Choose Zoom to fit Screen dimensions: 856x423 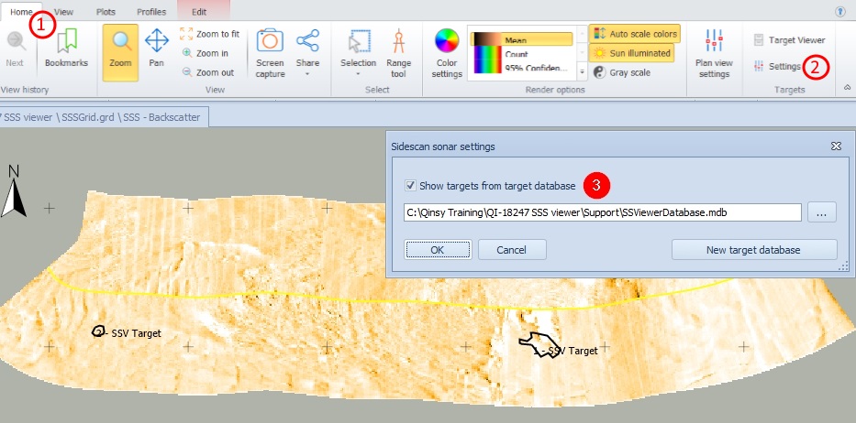209,34
